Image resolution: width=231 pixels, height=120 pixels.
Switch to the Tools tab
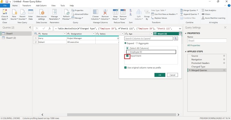pos(63,5)
